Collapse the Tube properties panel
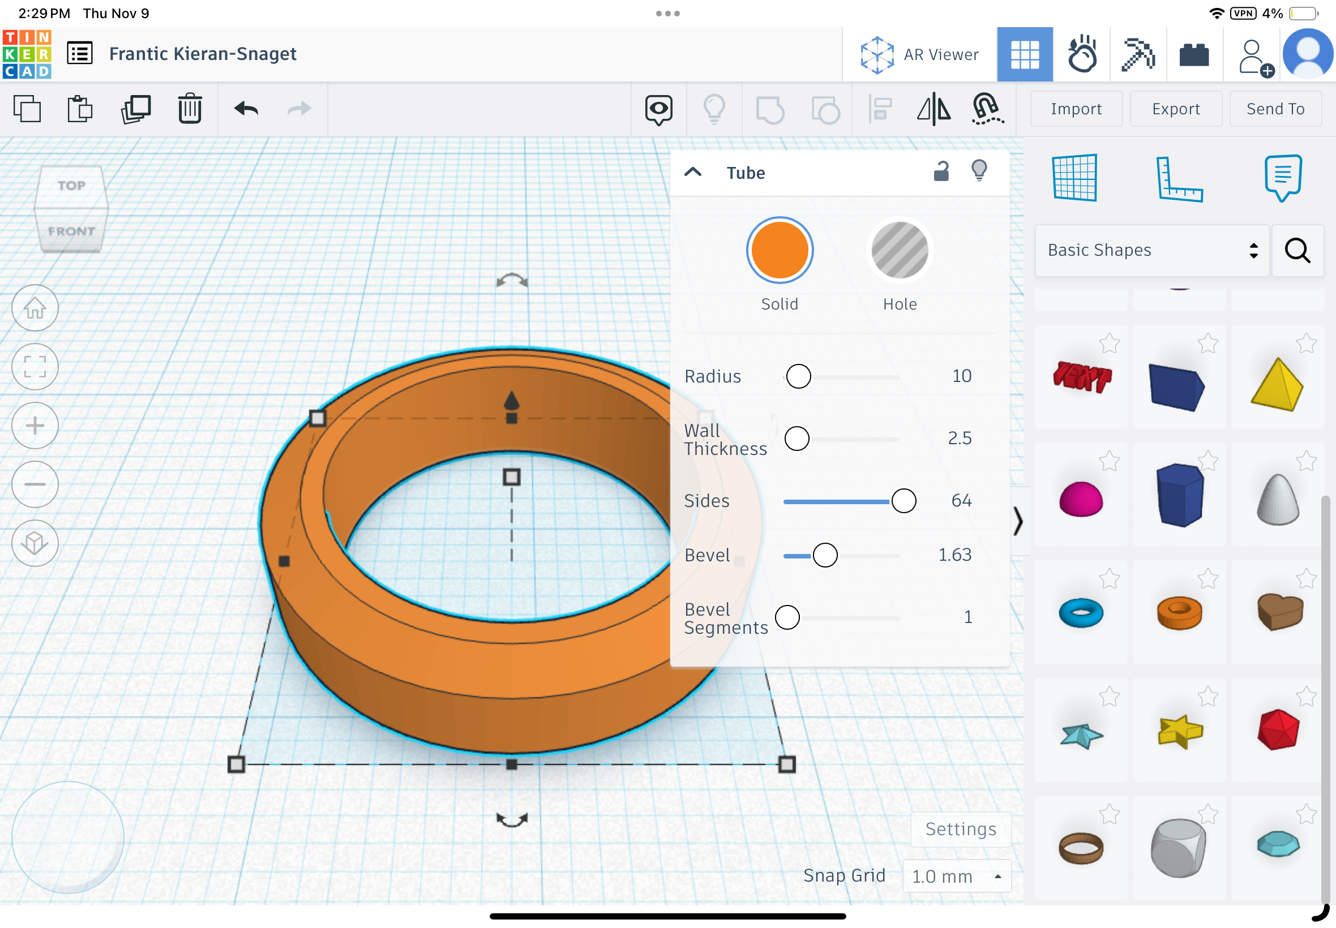The height and width of the screenshot is (928, 1336). click(x=693, y=172)
